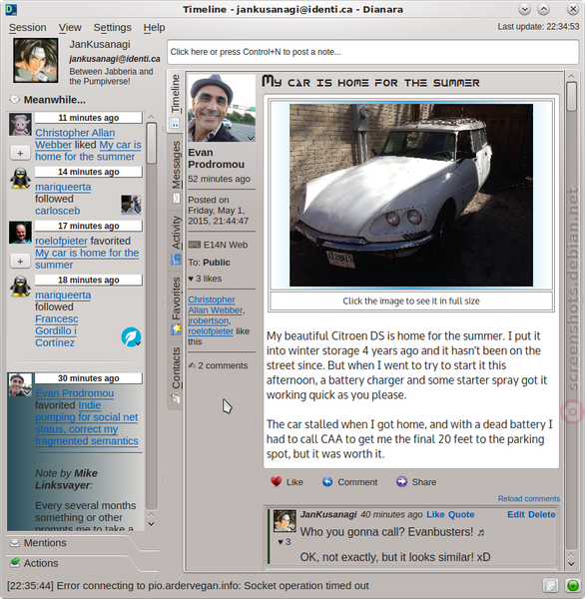
Task: Click the status log notepad icon in status bar
Action: click(x=550, y=585)
